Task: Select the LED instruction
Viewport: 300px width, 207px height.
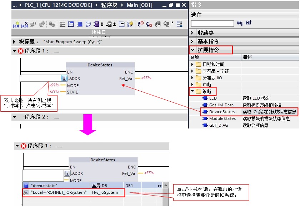Action: [x=213, y=98]
